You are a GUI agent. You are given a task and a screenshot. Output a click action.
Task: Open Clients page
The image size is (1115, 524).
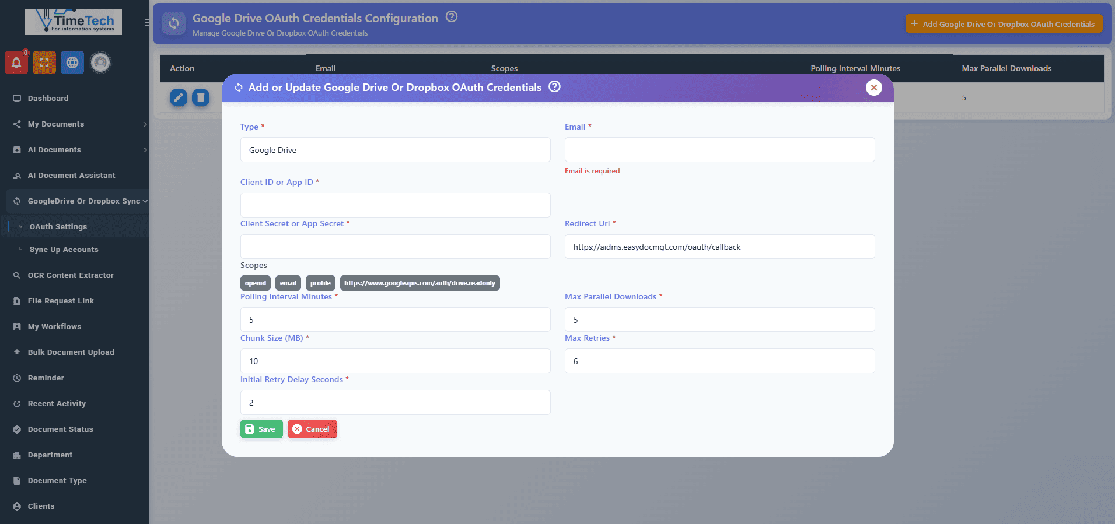pyautogui.click(x=41, y=506)
